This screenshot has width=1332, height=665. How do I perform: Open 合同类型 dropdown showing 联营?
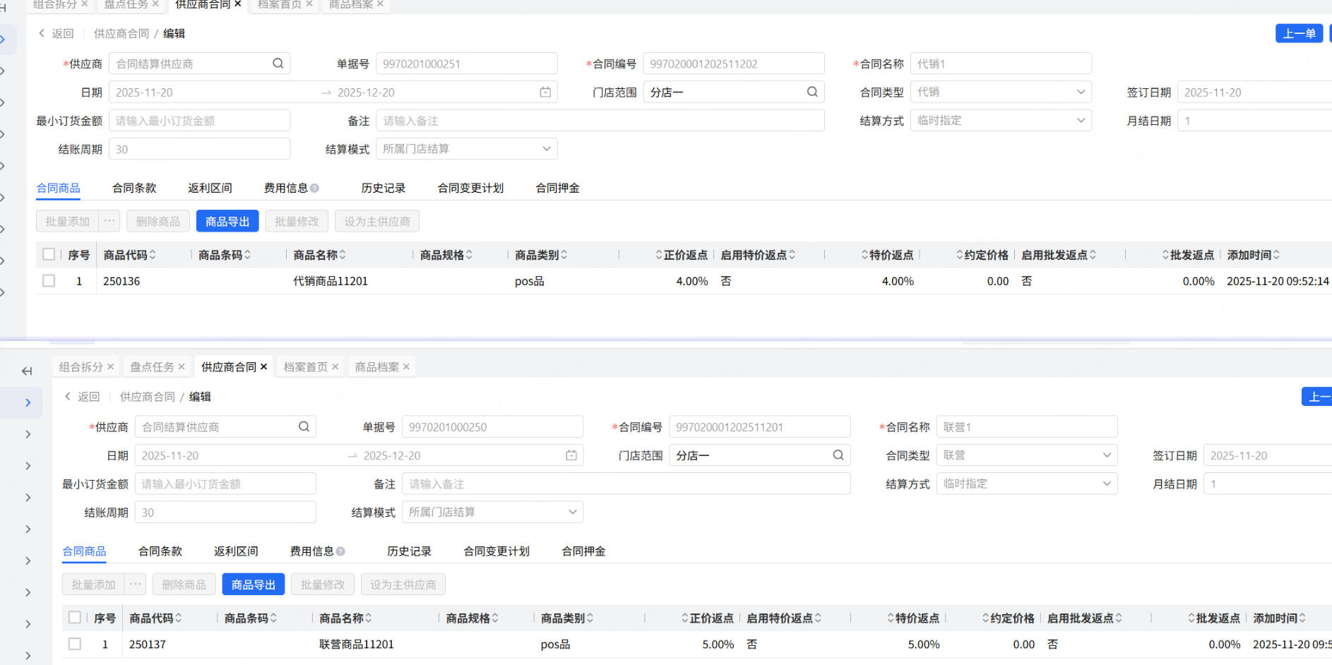pos(1027,455)
